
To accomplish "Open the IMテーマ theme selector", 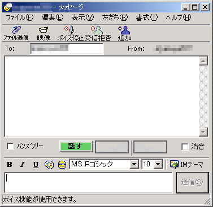I will pyautogui.click(x=186, y=165).
